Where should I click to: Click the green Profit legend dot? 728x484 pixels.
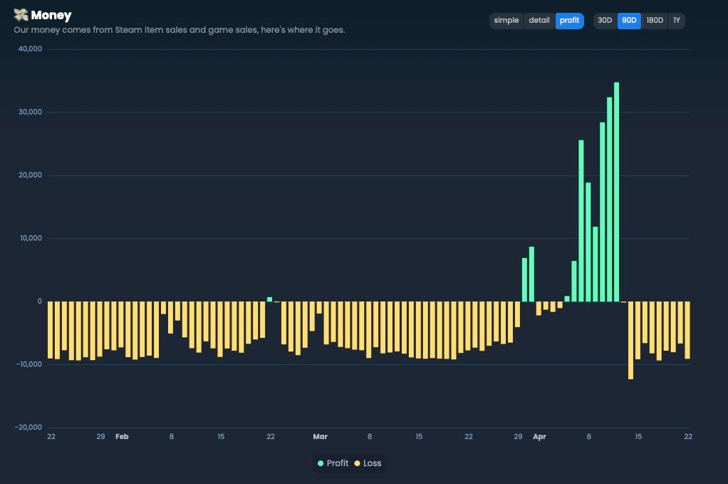pyautogui.click(x=321, y=463)
